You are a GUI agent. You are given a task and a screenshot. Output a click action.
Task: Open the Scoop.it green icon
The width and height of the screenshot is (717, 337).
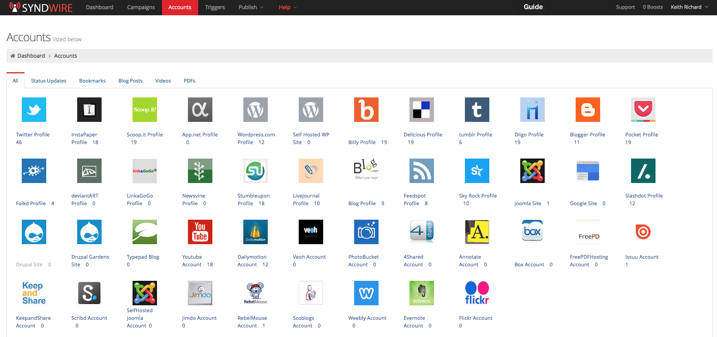tap(145, 110)
